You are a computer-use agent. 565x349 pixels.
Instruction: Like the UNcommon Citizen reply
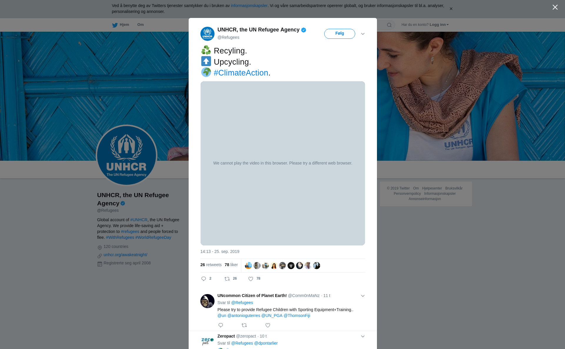[268, 325]
